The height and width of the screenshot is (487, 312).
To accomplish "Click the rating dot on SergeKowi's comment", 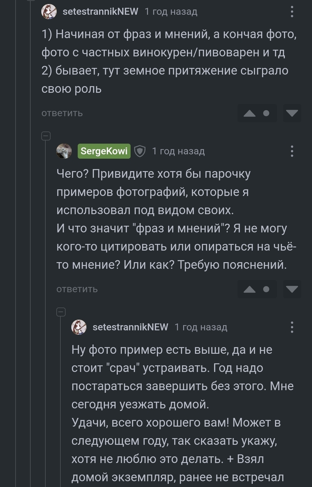I will [x=267, y=289].
